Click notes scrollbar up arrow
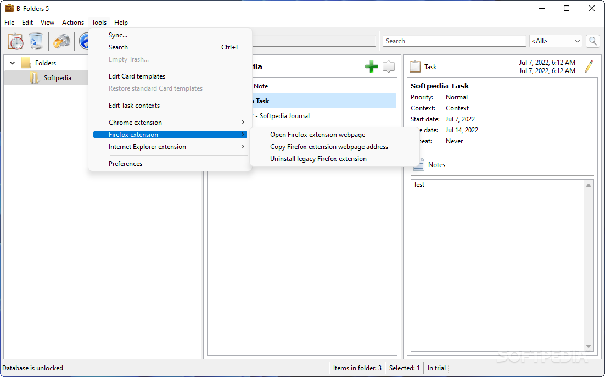 [x=589, y=185]
